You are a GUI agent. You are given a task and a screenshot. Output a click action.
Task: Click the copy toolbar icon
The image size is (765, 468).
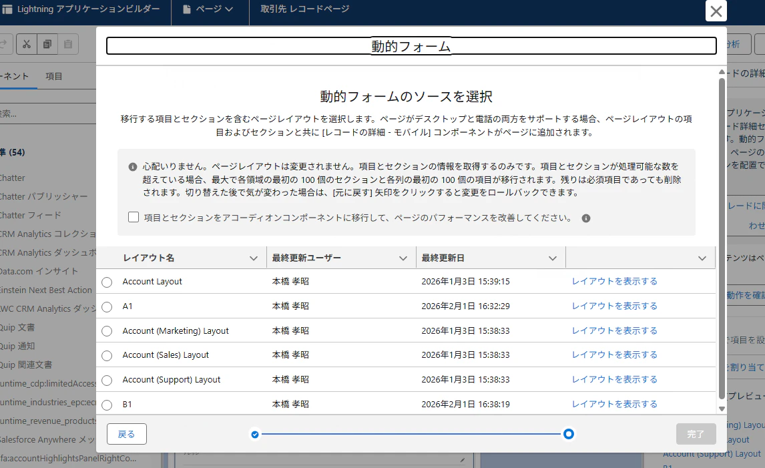coord(47,45)
